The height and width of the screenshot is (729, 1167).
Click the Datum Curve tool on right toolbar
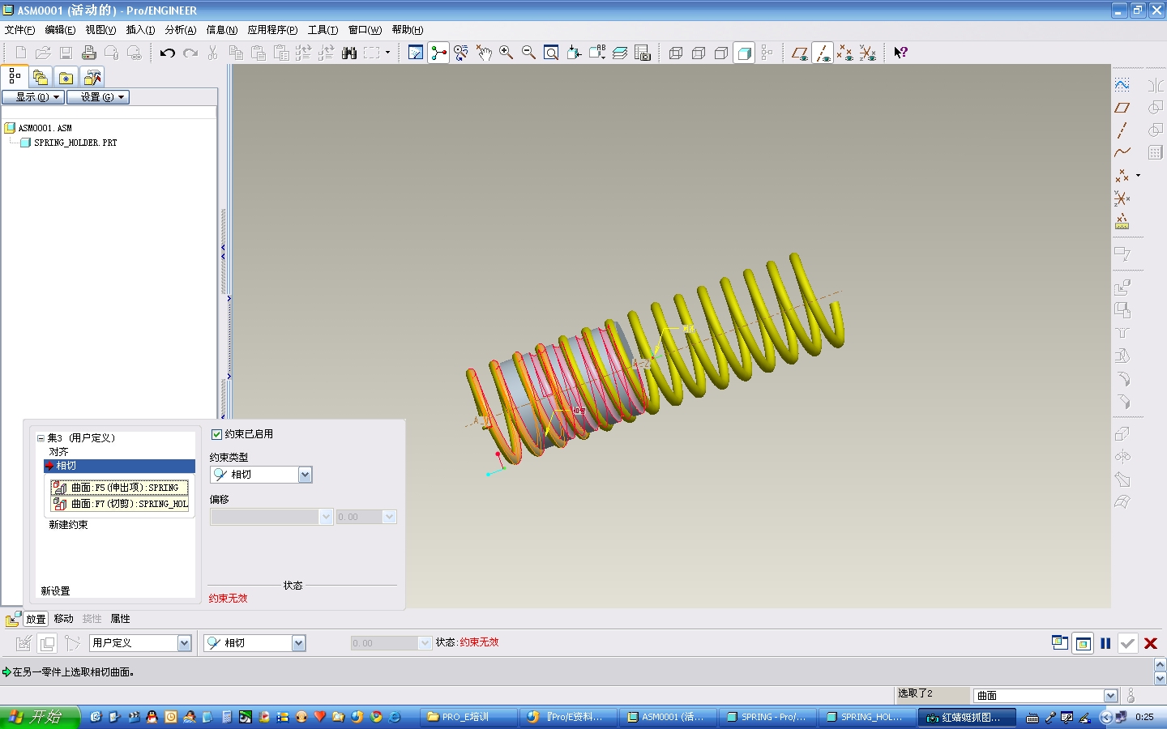1122,152
